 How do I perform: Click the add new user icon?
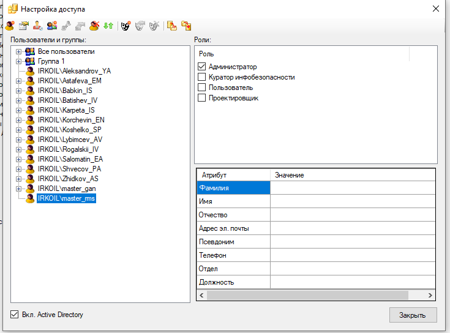10,26
